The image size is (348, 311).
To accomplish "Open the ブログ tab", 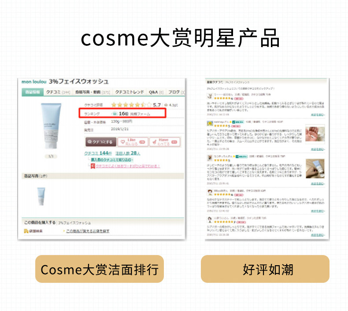I will point(176,92).
